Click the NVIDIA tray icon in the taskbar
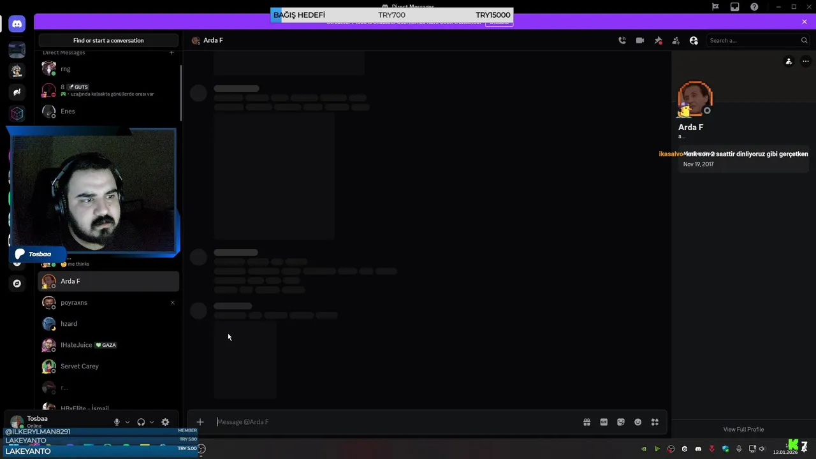The image size is (816, 459). point(644,449)
